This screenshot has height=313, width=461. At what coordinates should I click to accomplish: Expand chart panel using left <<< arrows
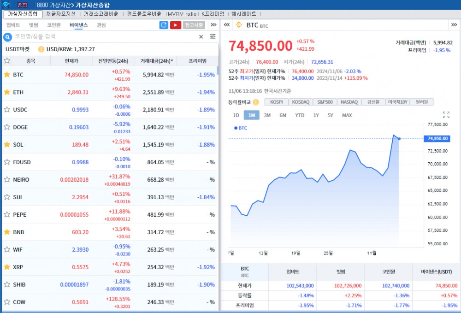pyautogui.click(x=227, y=25)
